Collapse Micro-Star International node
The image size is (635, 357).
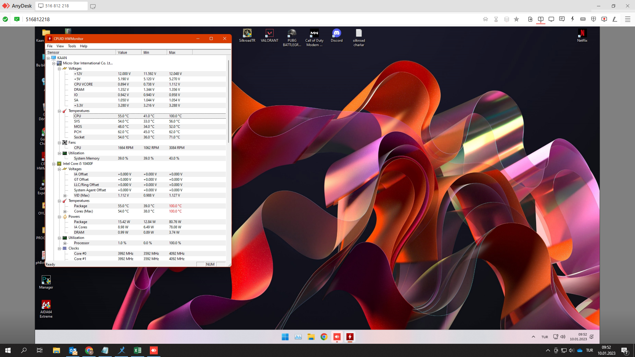54,63
